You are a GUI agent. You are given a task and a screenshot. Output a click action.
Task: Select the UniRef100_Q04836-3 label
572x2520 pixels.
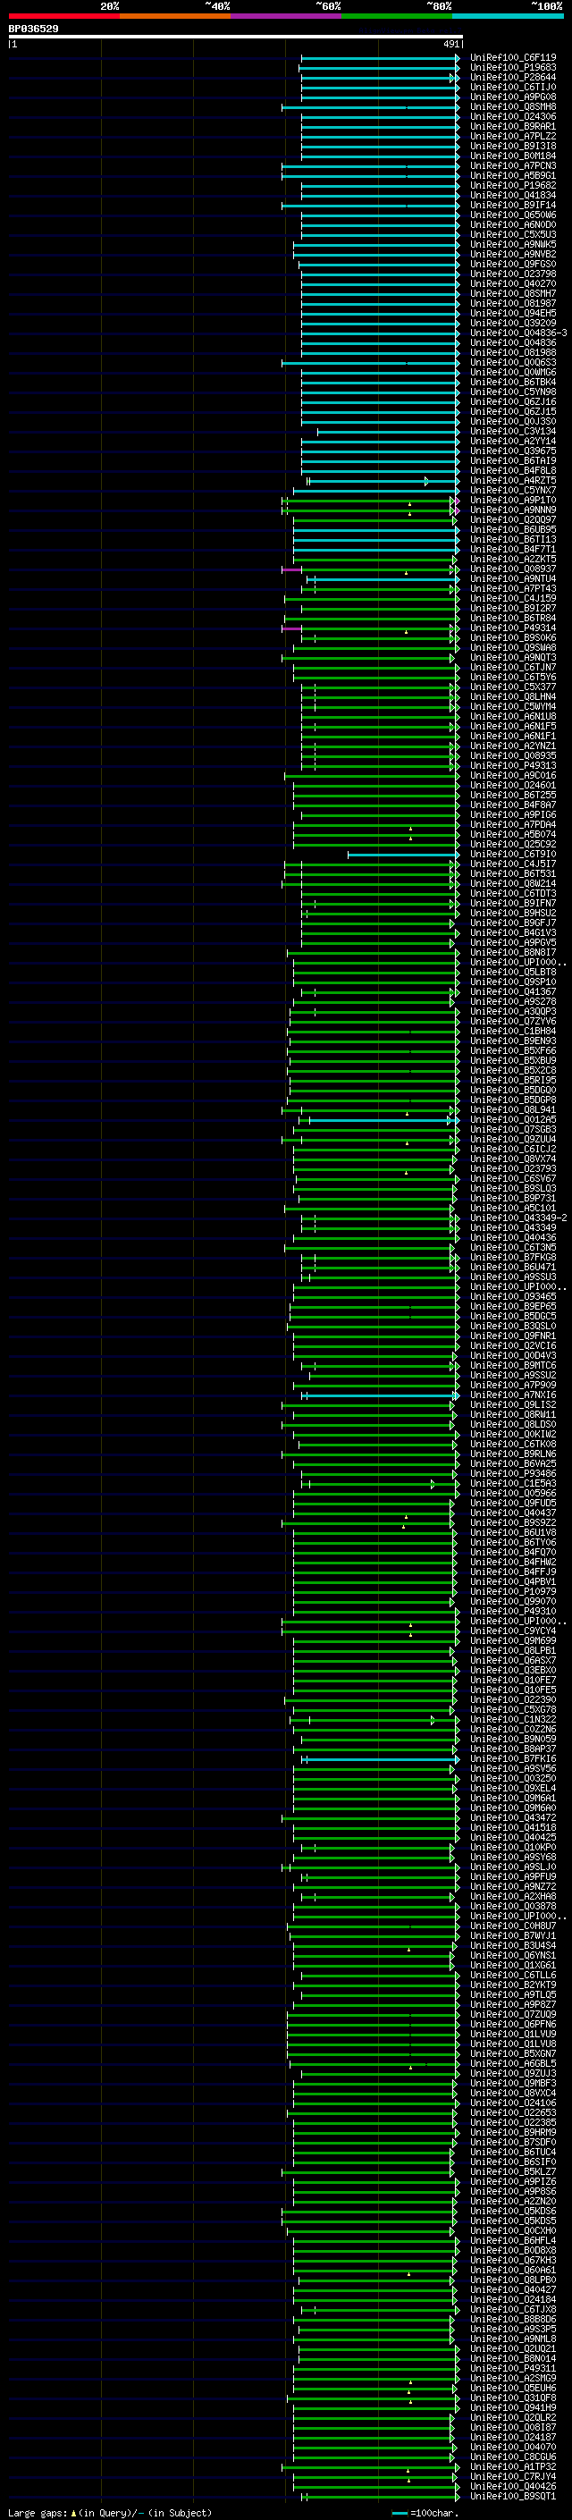click(x=518, y=333)
